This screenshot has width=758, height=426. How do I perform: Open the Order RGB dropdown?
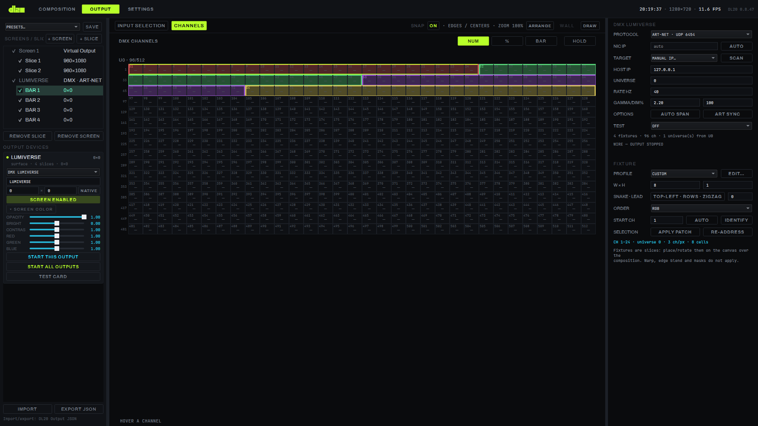(701, 208)
